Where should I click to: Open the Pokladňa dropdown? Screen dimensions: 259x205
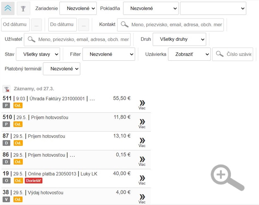click(x=151, y=8)
